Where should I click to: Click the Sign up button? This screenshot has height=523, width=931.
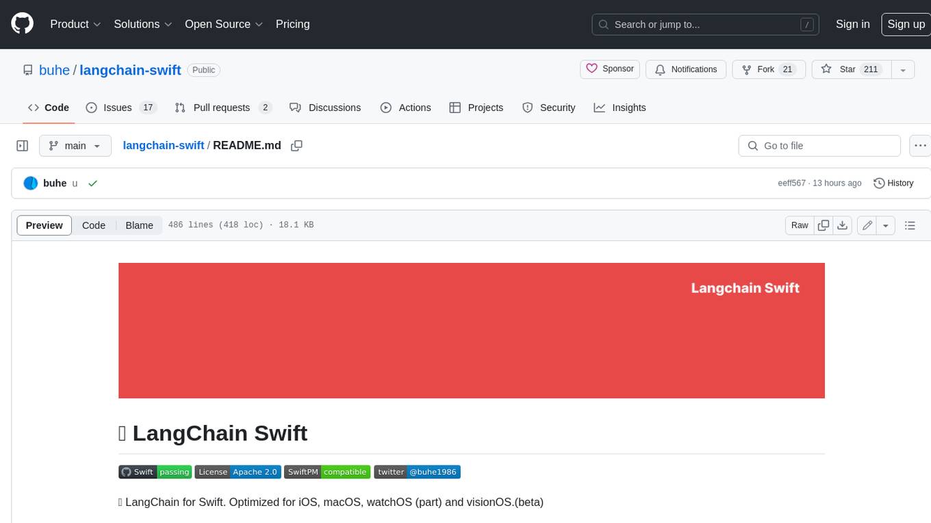906,24
